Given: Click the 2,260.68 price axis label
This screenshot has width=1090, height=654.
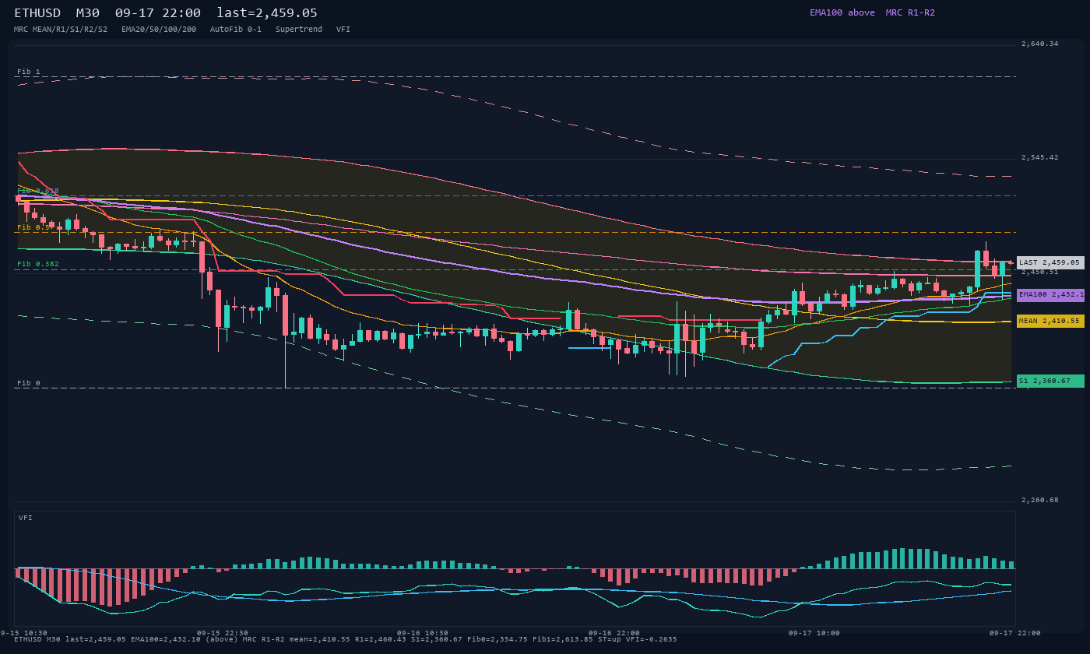Looking at the screenshot, I should [x=1040, y=500].
